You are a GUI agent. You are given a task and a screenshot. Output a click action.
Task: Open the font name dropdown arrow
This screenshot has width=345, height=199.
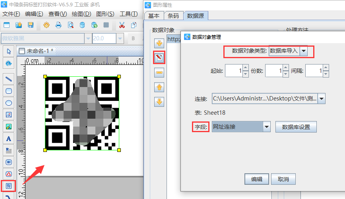(88, 38)
